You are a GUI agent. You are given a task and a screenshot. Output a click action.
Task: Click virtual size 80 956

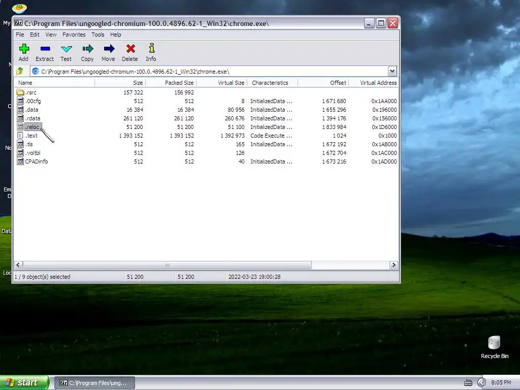[236, 110]
